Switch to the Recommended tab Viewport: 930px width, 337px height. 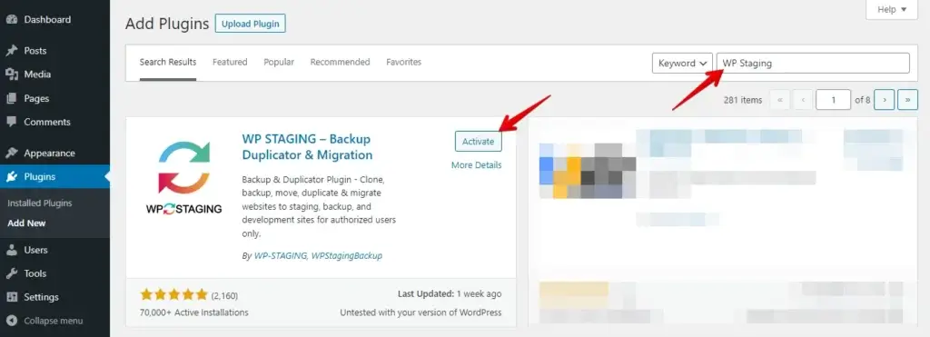pos(340,63)
